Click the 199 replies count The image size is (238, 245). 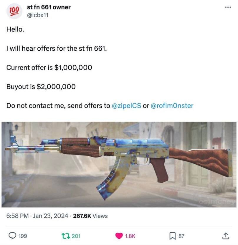23,236
